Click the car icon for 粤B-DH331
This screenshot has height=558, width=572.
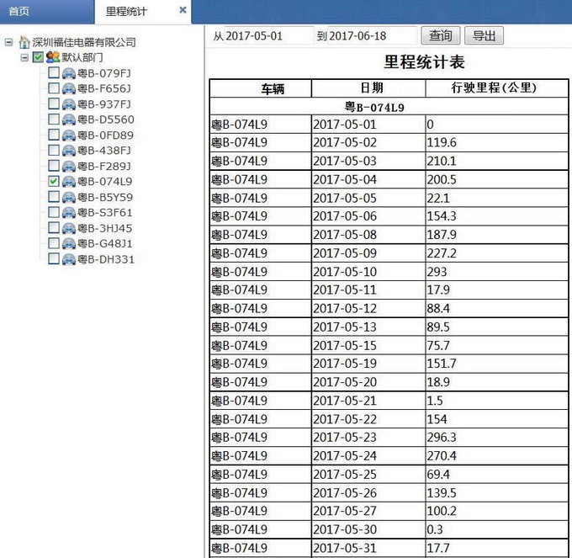(x=68, y=259)
